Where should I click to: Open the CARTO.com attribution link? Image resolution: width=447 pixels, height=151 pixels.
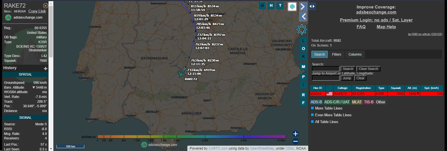218,148
